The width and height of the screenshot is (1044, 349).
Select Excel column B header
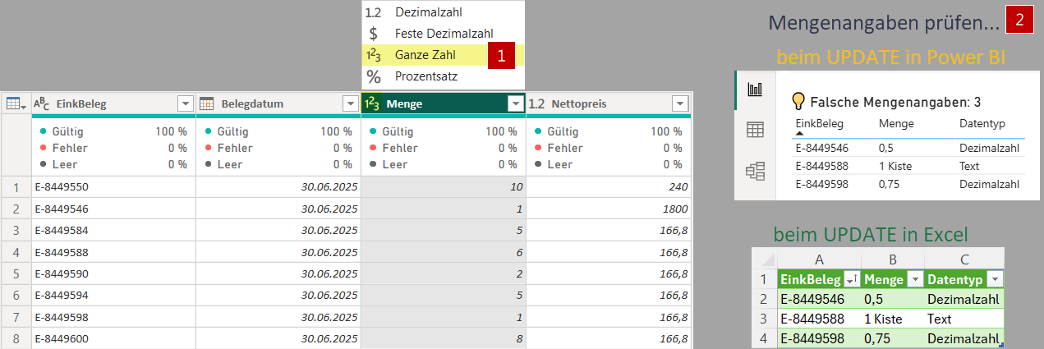(891, 258)
